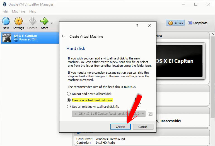
Task: Click the Inaccessible storage text
Action: coord(170,121)
